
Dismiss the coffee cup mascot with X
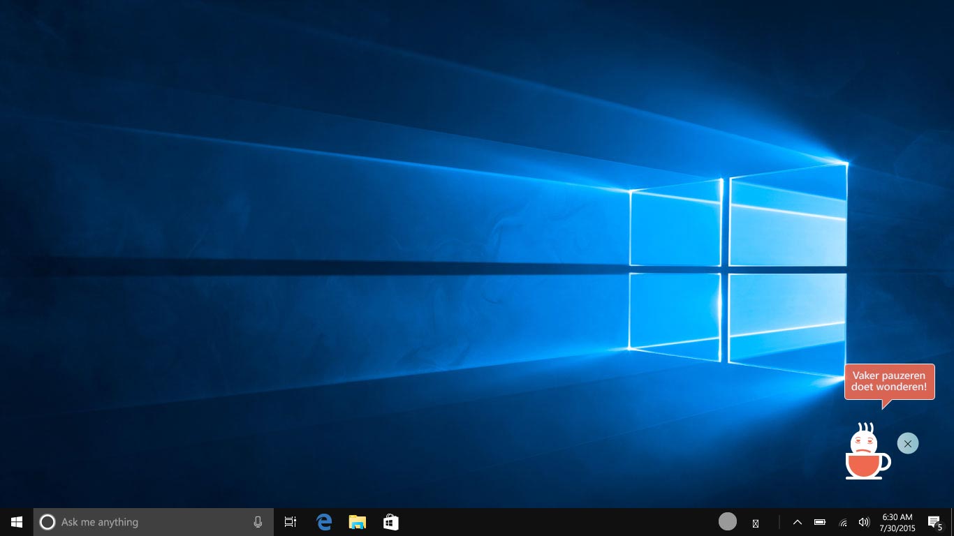[908, 443]
